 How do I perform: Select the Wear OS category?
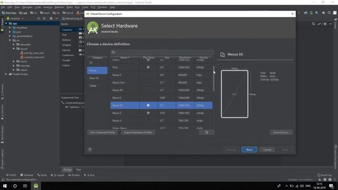tap(97, 78)
